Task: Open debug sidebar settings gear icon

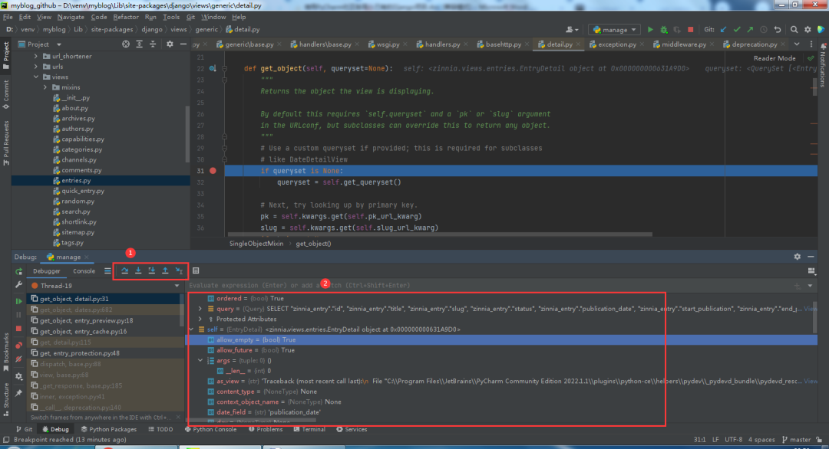Action: point(19,377)
